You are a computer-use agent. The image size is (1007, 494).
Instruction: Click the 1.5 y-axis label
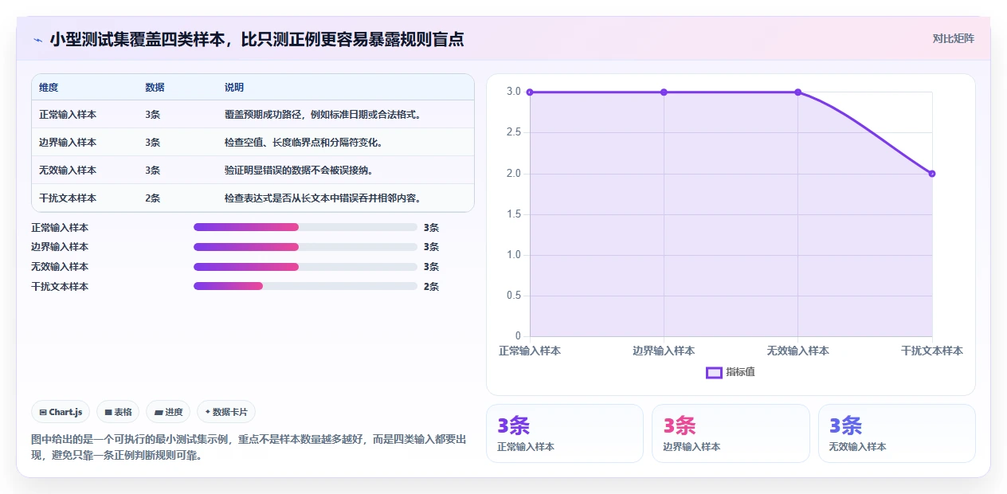pos(514,214)
